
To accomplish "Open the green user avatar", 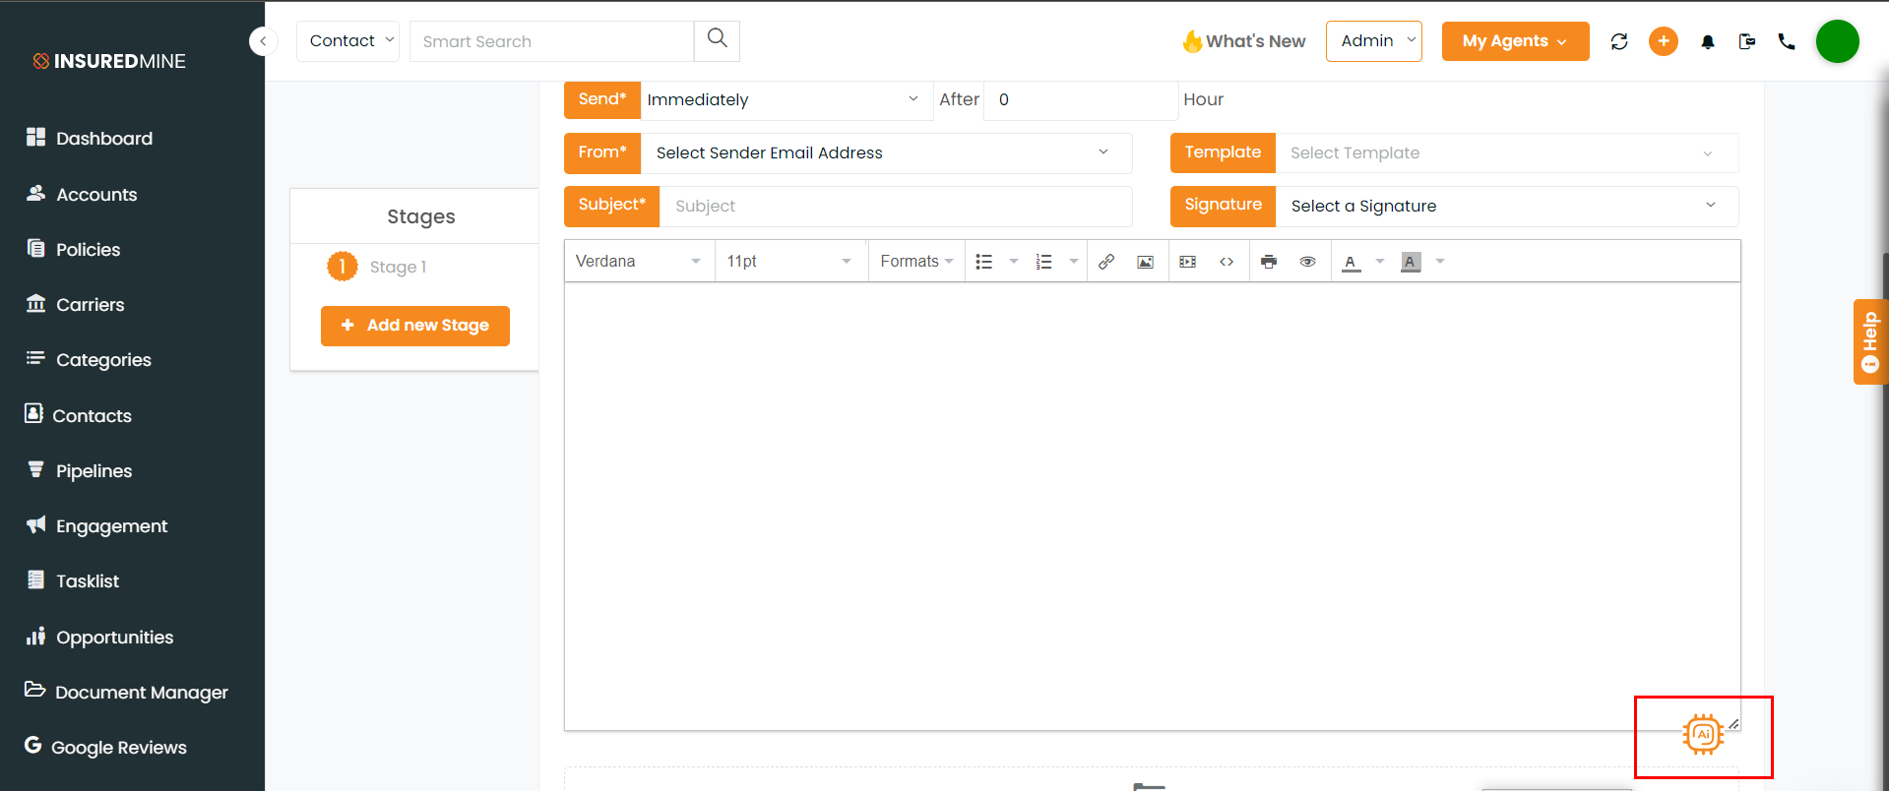I will coord(1838,41).
